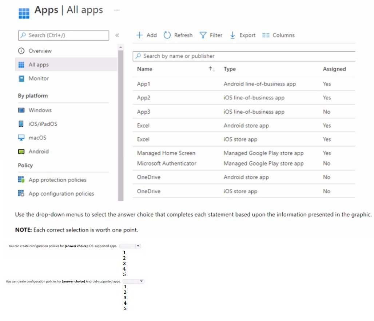Open Excel iOS store app row

(x=244, y=139)
